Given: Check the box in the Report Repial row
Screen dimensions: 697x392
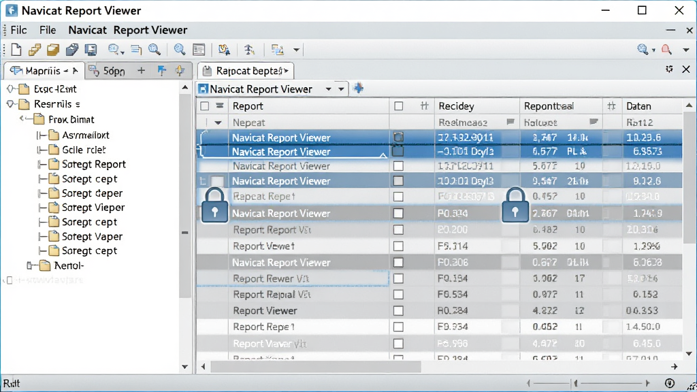Looking at the screenshot, I should point(398,295).
